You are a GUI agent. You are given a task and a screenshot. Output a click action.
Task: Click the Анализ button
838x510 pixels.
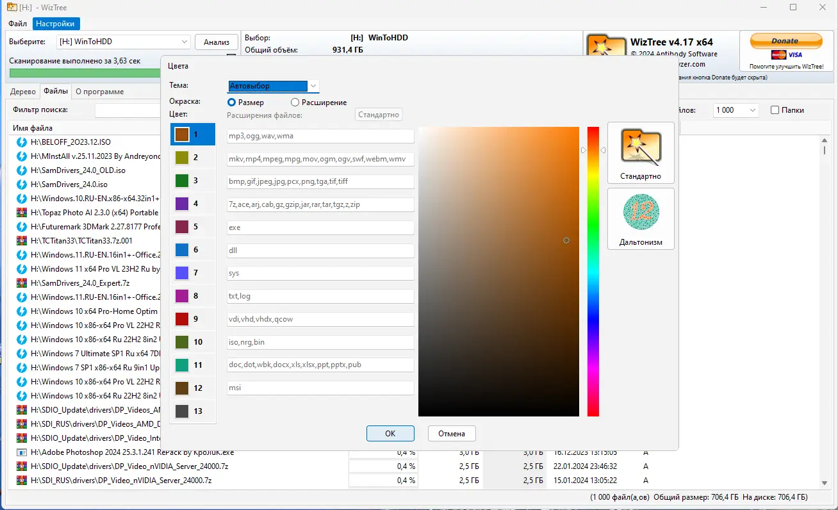pos(217,42)
